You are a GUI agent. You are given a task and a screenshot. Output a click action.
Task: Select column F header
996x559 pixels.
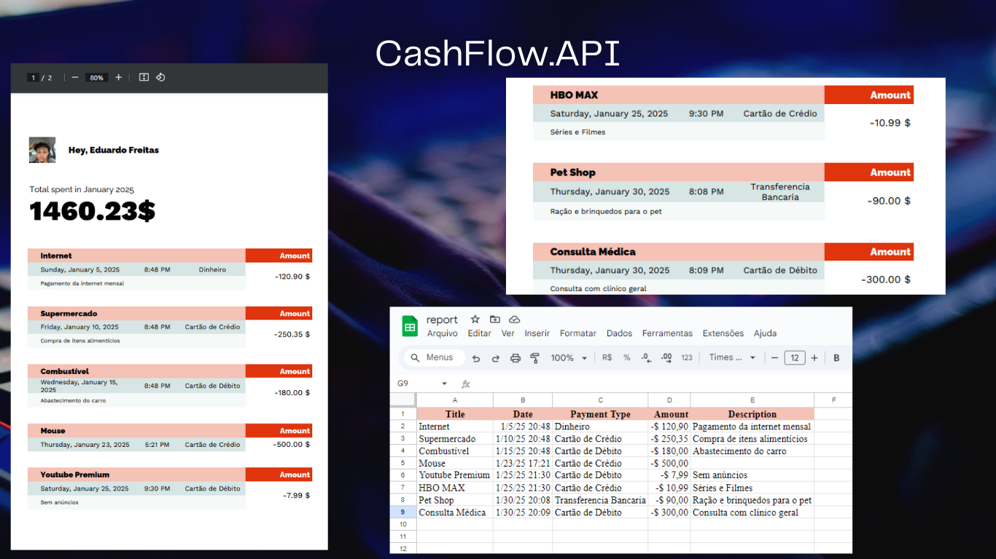833,400
